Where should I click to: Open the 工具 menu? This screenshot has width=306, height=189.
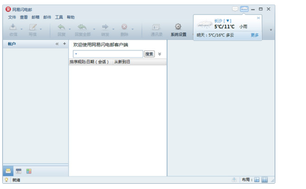59,17
